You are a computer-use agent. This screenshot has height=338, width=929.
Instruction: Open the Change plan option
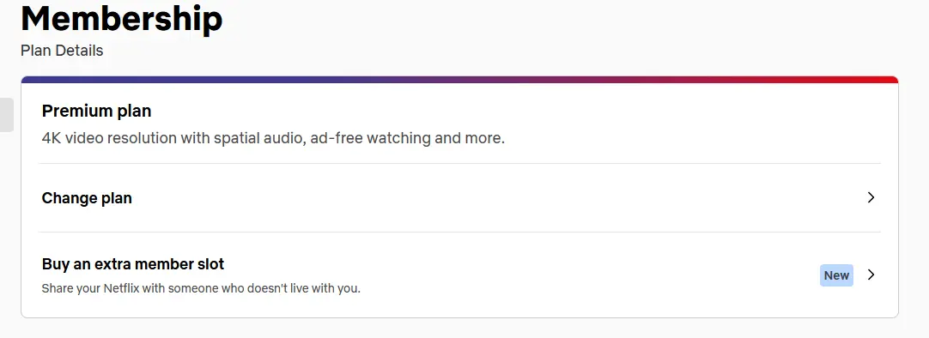point(459,197)
